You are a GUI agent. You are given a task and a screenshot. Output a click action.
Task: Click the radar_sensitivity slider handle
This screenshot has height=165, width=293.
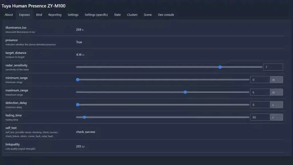[220, 67]
